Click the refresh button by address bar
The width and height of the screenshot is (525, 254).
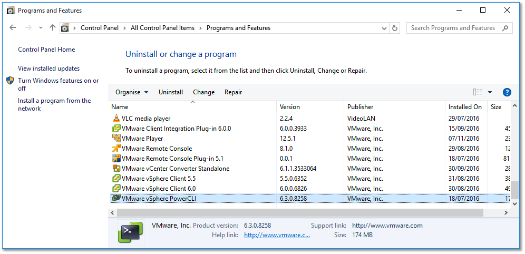(395, 28)
